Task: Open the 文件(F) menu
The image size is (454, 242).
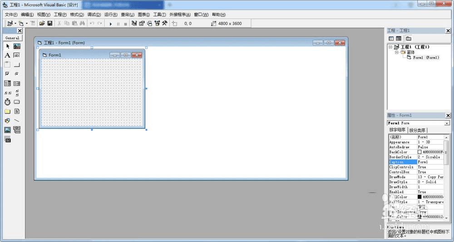Action: [x=11, y=15]
